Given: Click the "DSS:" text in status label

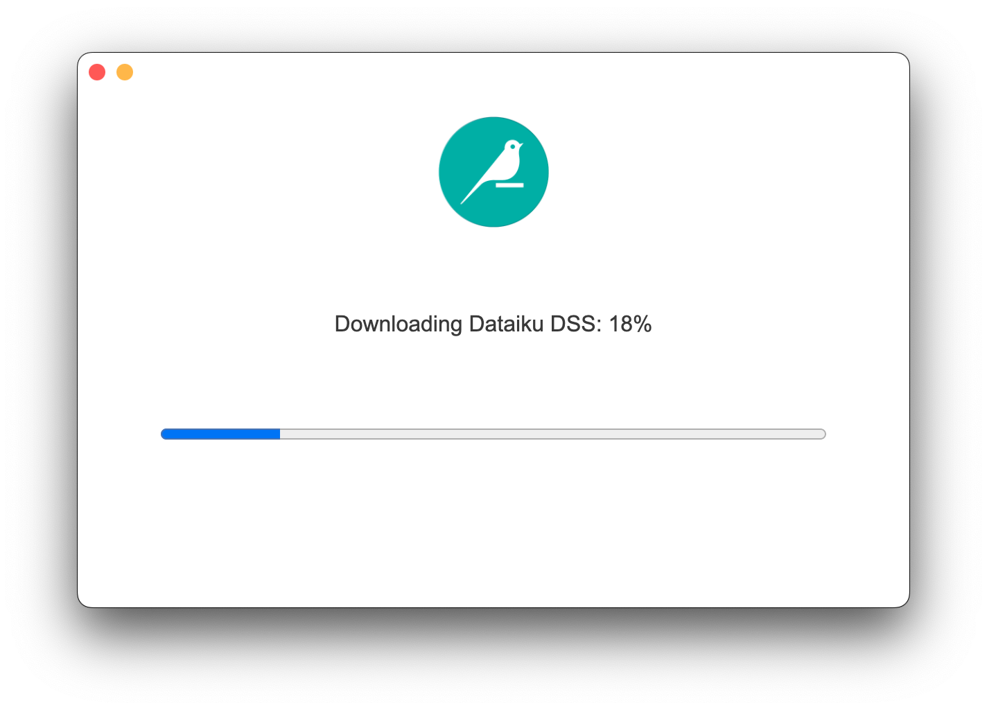Looking at the screenshot, I should coord(577,324).
